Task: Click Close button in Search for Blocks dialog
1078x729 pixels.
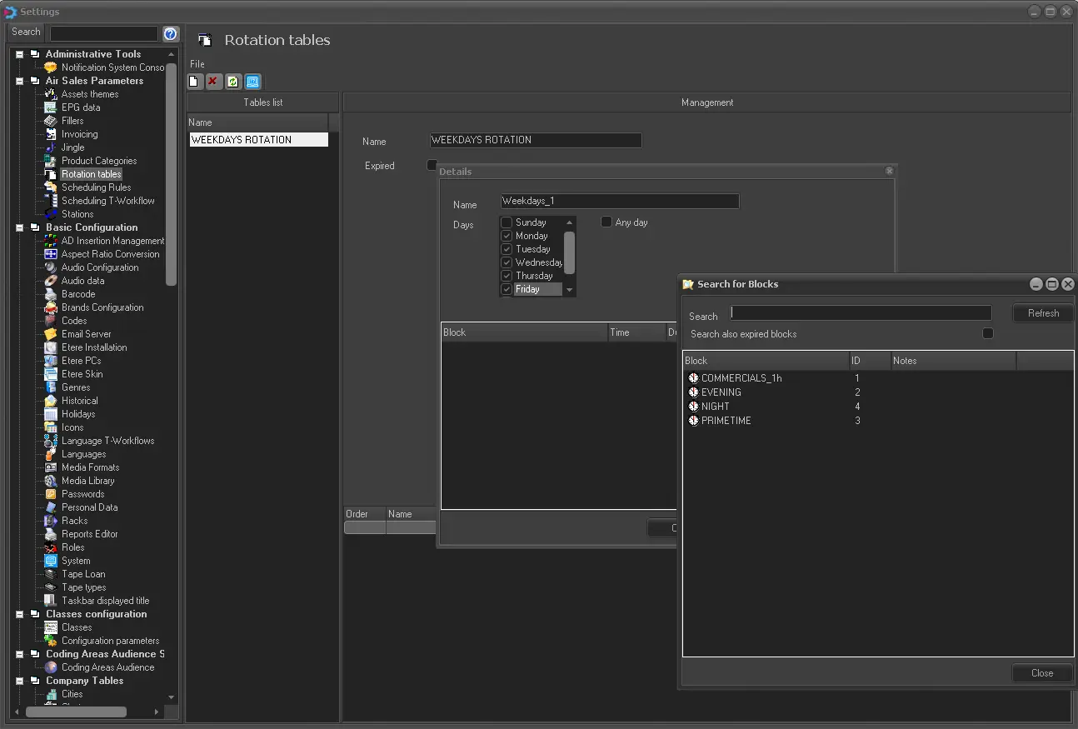Action: coord(1041,673)
